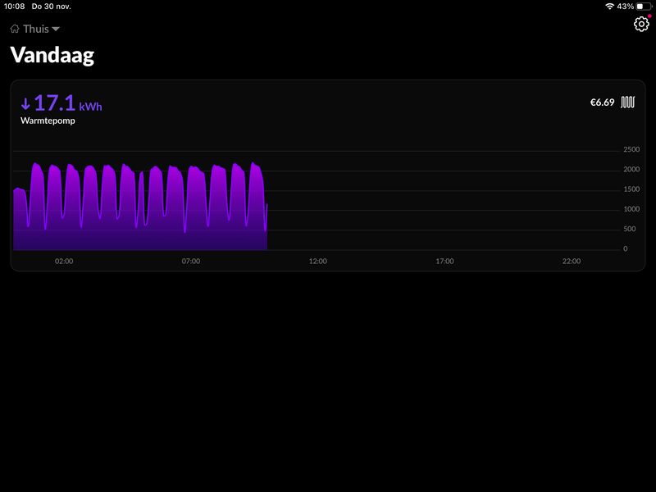
Task: Tap the 17.1 kWh consumption value
Action: (x=68, y=103)
